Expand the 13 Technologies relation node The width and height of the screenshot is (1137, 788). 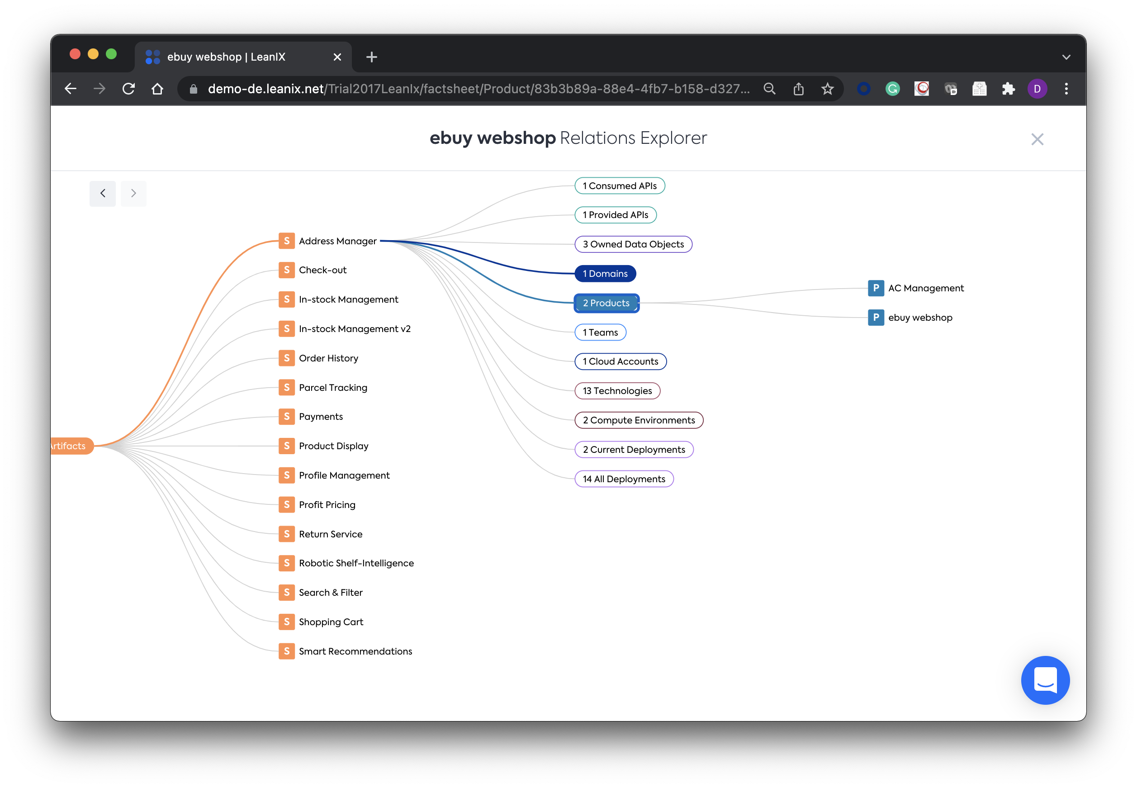point(617,390)
